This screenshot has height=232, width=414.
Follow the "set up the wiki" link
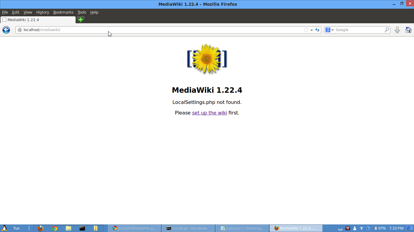pos(209,113)
